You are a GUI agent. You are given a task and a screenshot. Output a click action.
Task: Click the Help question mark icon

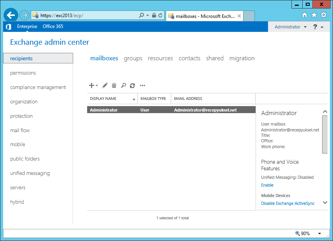(315, 27)
